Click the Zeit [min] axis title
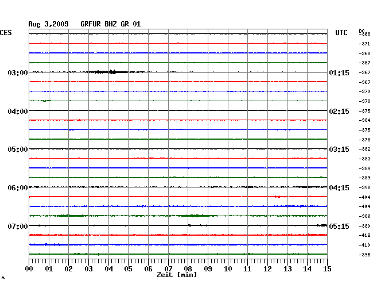The image size is (373, 284). point(177,275)
